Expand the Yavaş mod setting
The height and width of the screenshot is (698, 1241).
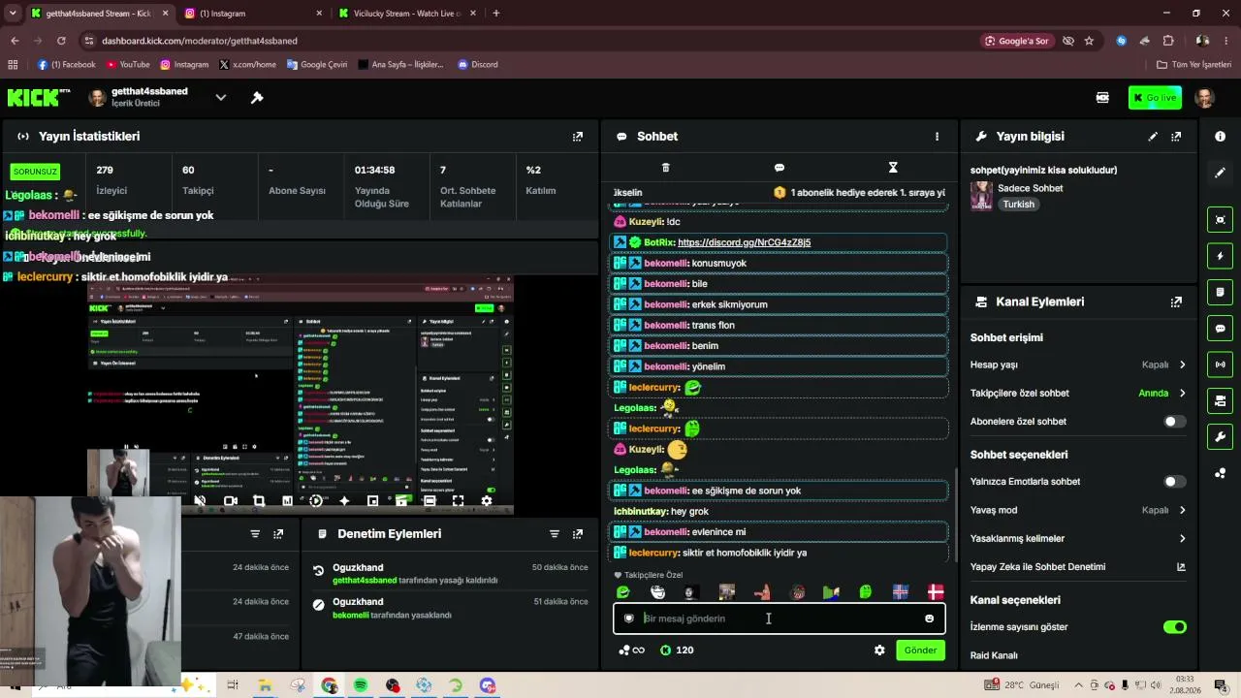1182,510
